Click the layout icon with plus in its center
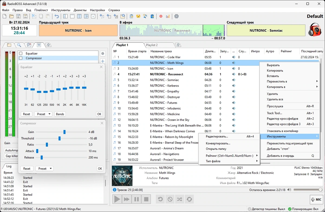Viewport: 325px width, 212px height. pyautogui.click(x=93, y=16)
